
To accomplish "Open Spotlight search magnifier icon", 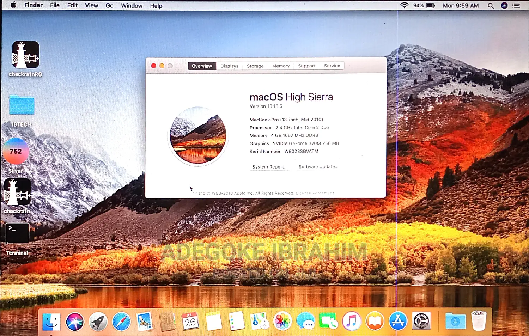I will pyautogui.click(x=491, y=6).
